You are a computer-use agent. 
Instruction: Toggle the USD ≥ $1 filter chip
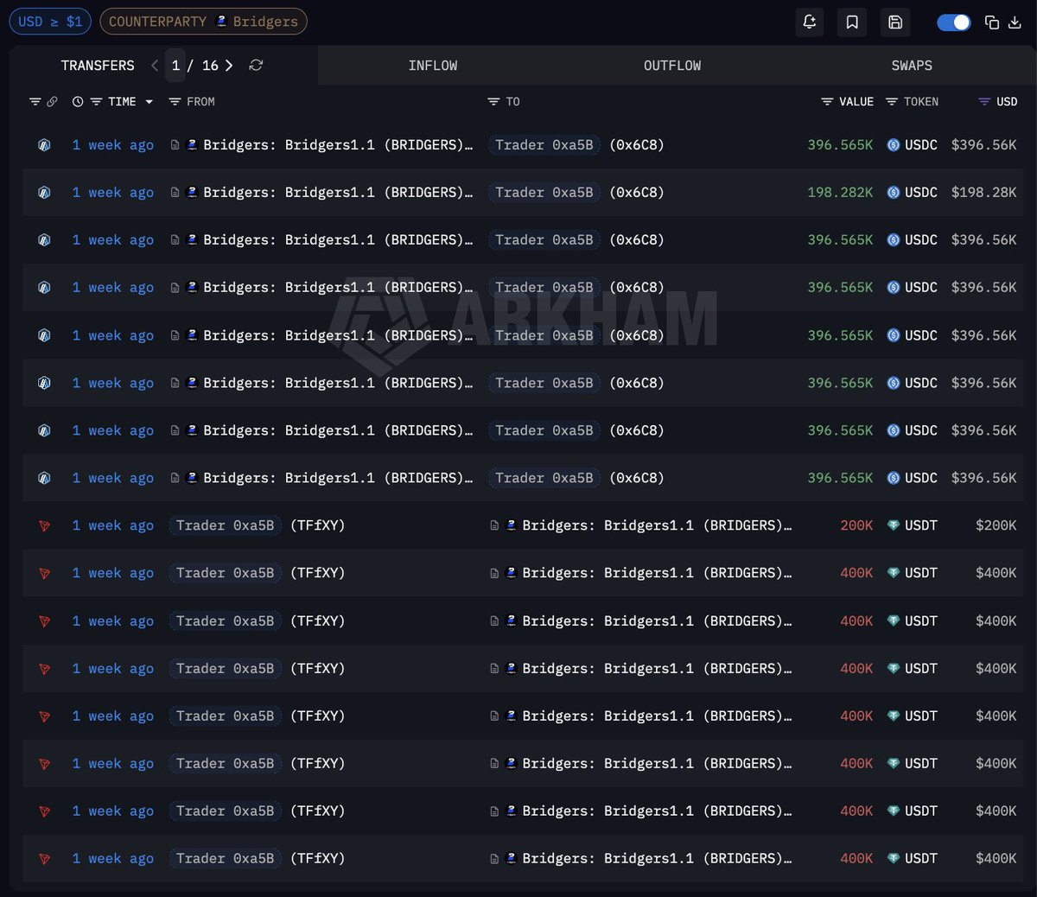(x=50, y=22)
